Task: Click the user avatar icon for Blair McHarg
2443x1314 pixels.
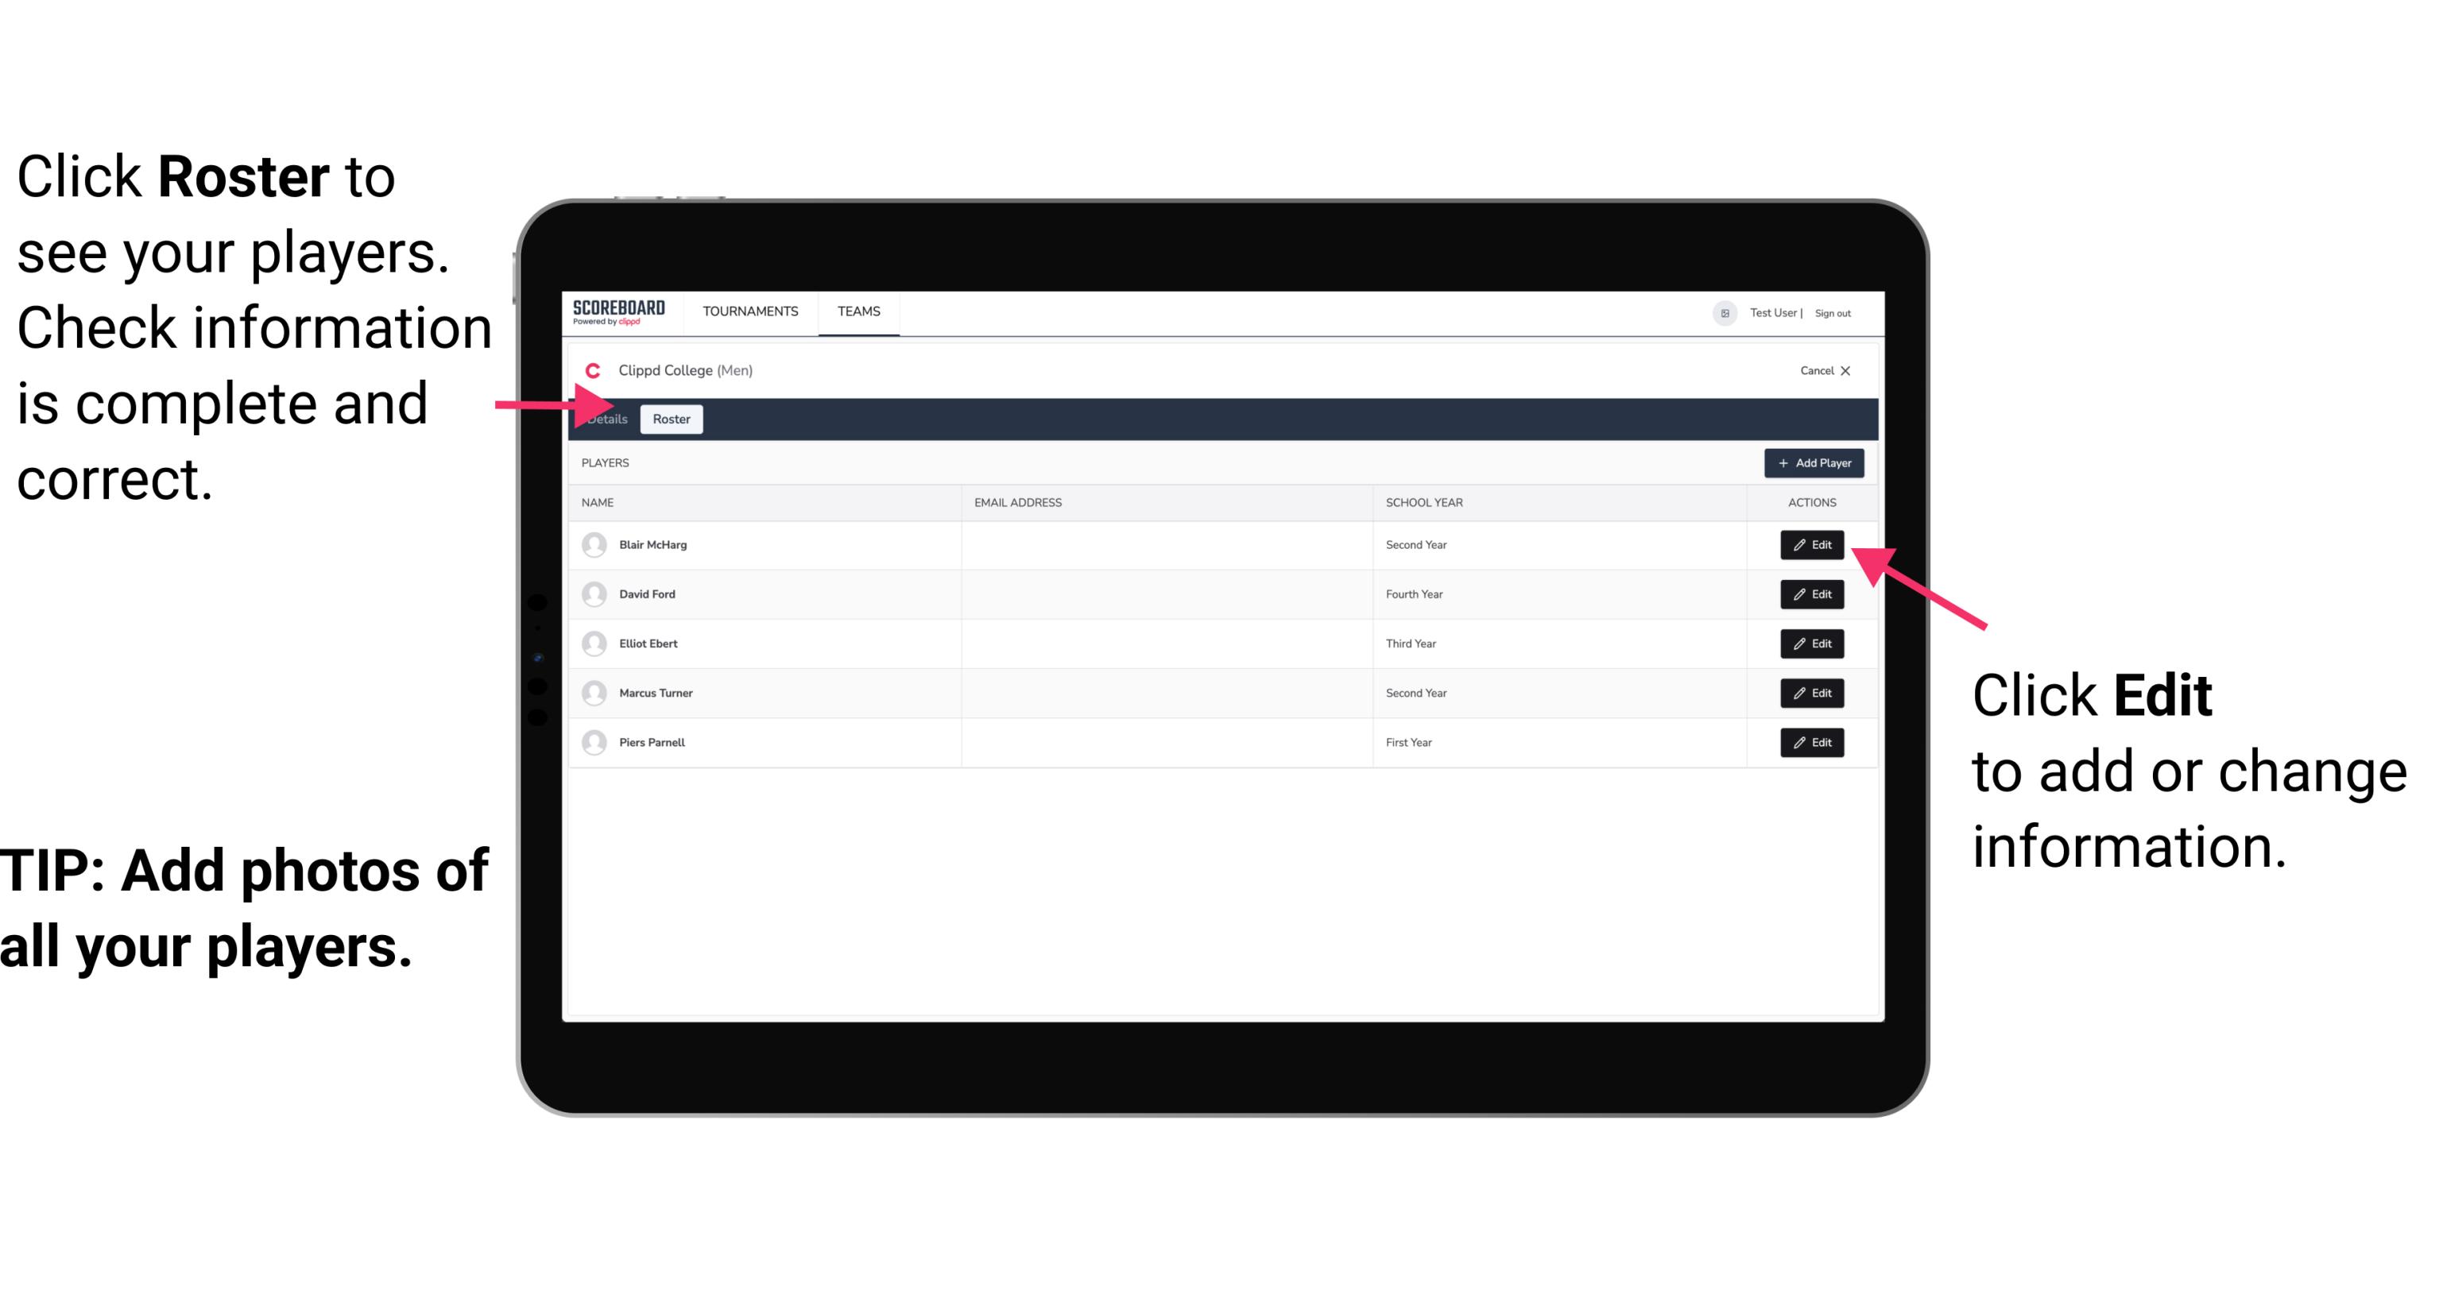Action: point(594,545)
